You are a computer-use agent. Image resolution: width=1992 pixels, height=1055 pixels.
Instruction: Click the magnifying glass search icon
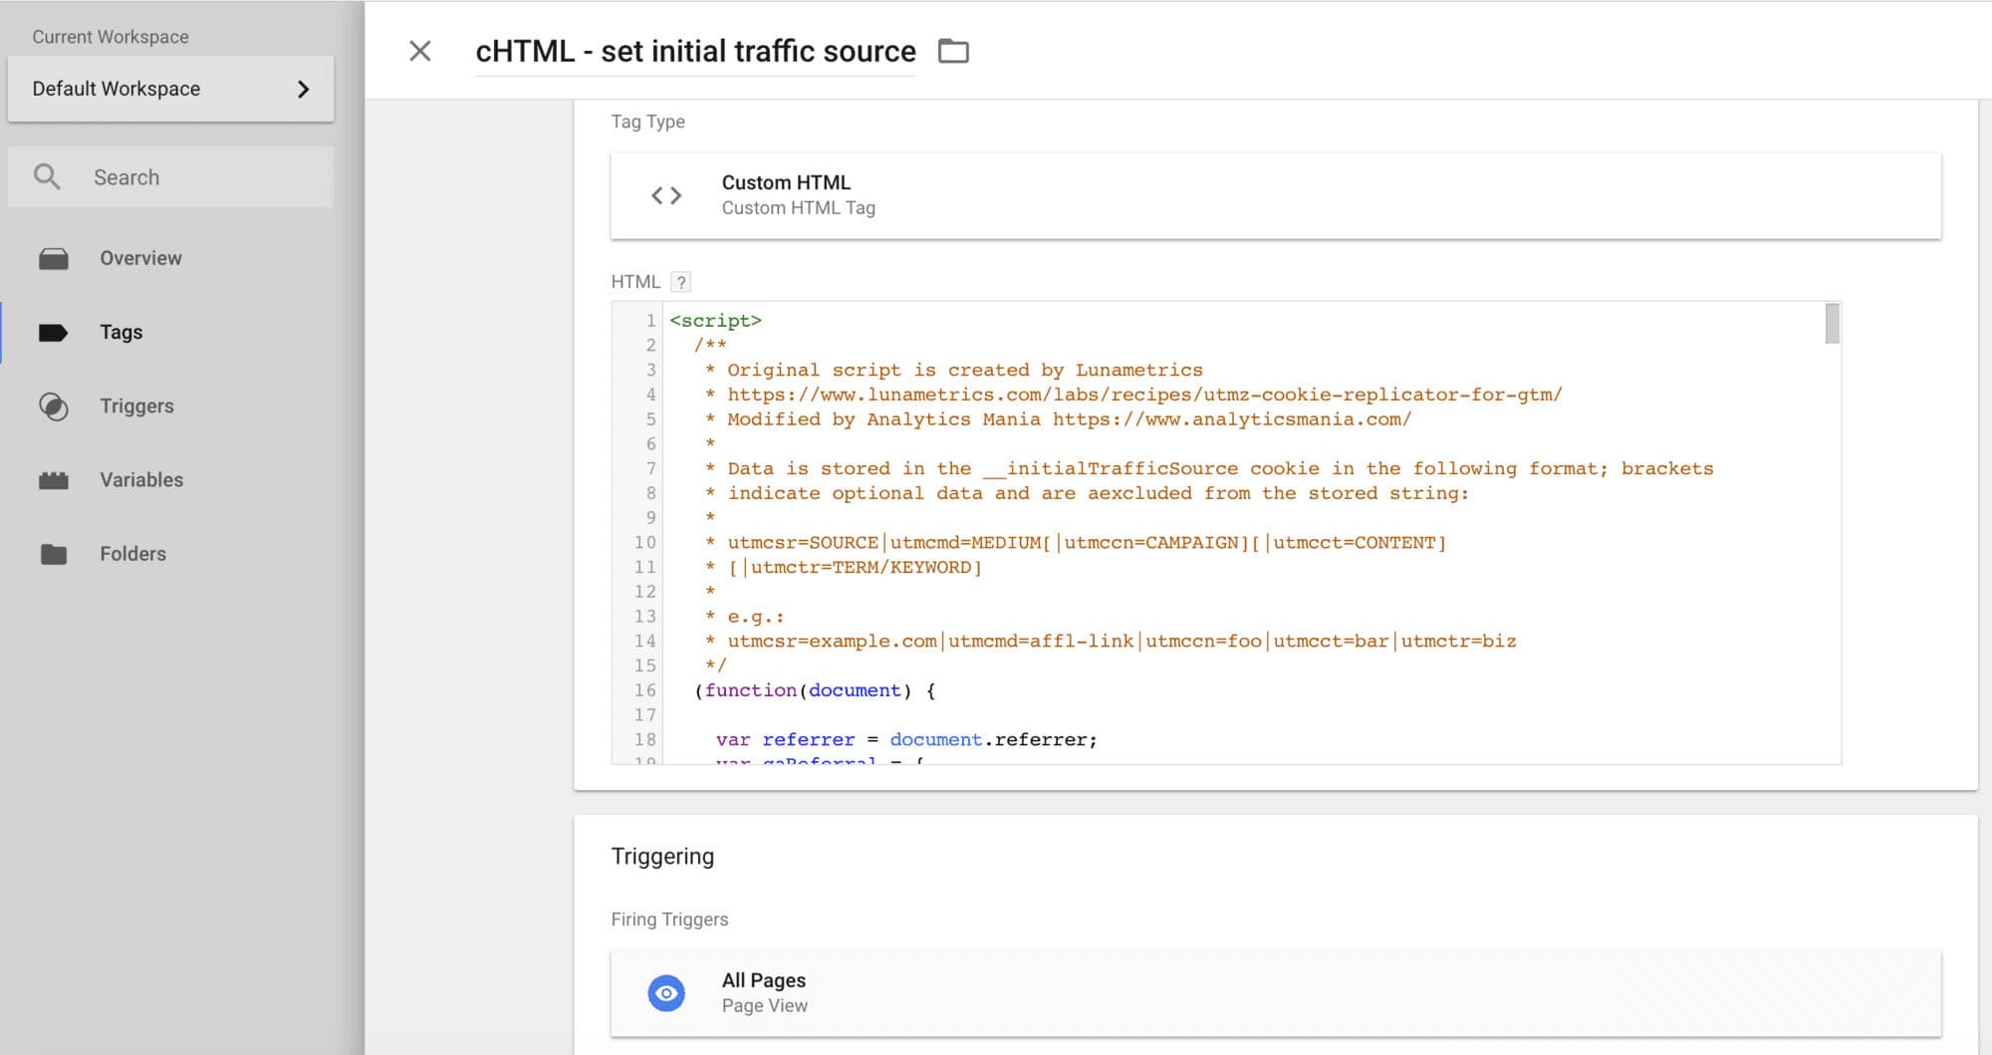click(47, 177)
